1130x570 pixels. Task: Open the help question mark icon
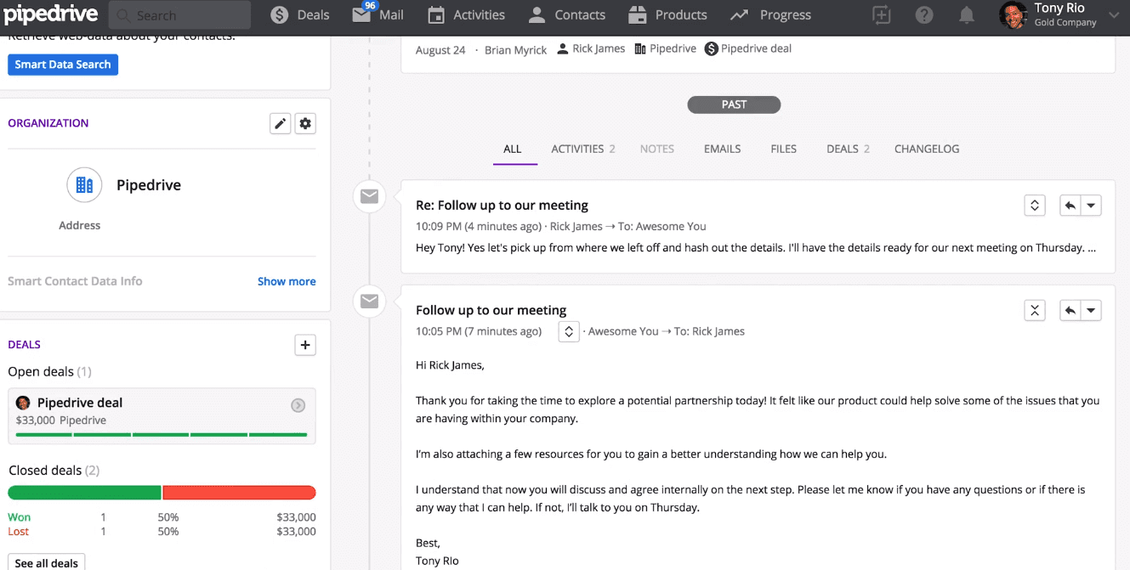click(924, 15)
